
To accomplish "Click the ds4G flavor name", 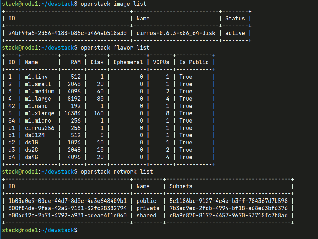I will pyautogui.click(x=31, y=157).
